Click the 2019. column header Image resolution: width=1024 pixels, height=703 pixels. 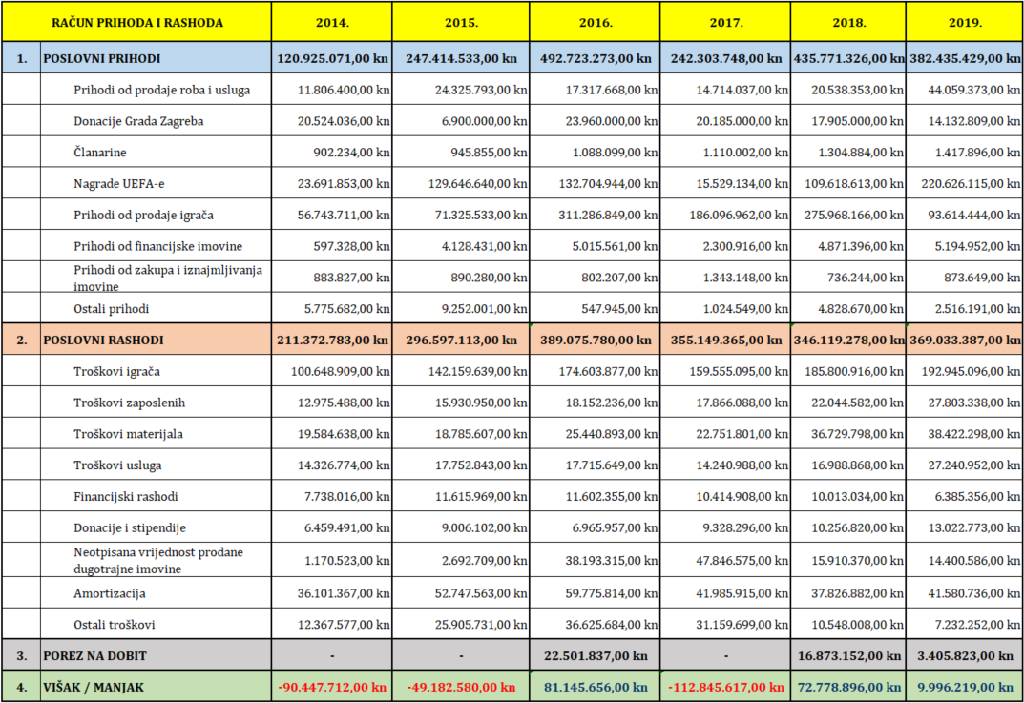pyautogui.click(x=965, y=23)
